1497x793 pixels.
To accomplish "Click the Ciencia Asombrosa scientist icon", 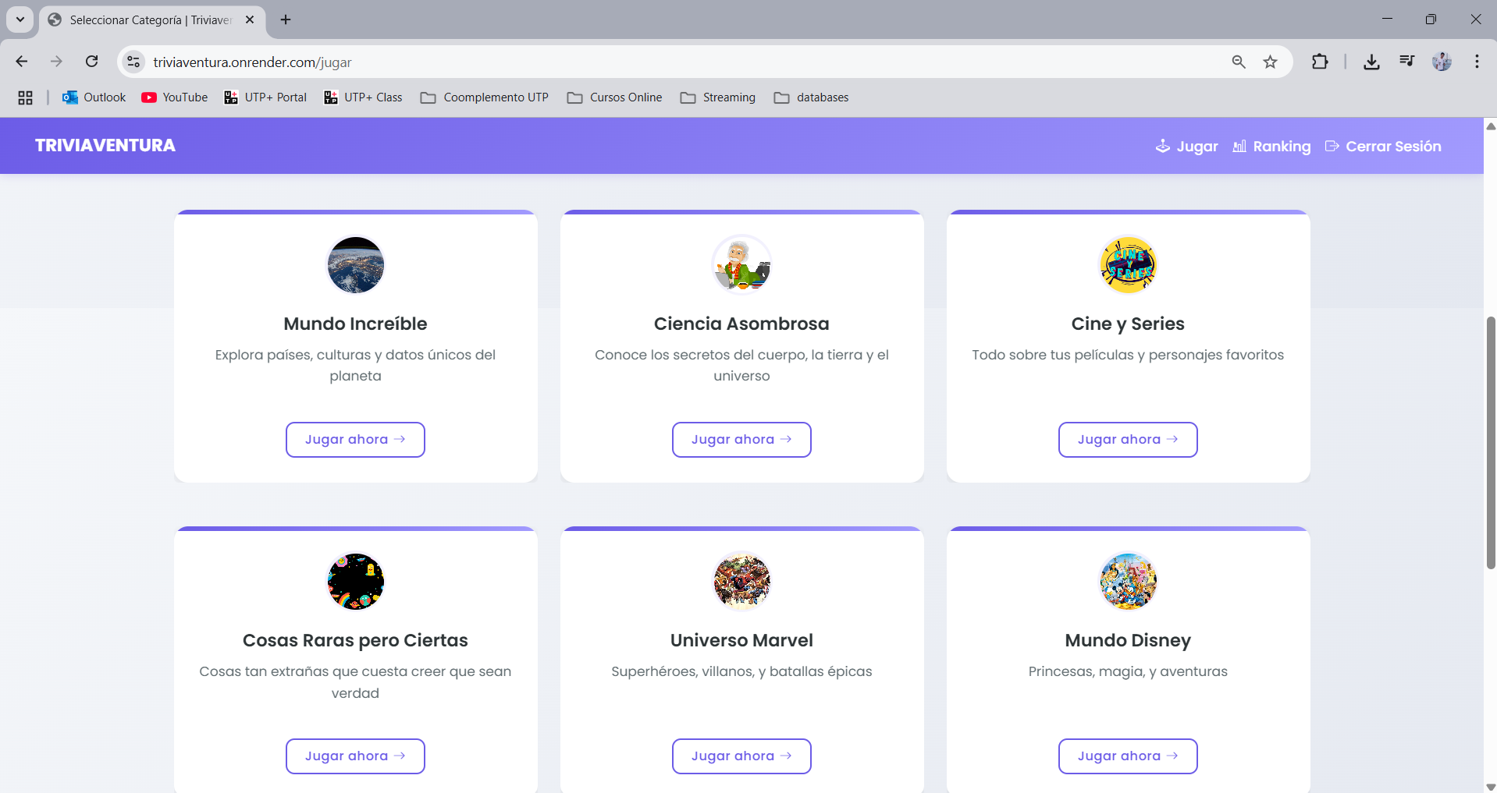I will [x=741, y=265].
